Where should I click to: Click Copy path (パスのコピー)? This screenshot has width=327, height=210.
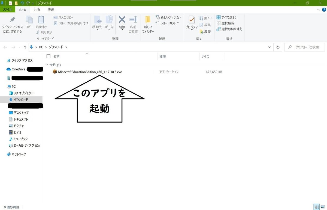tap(64, 17)
